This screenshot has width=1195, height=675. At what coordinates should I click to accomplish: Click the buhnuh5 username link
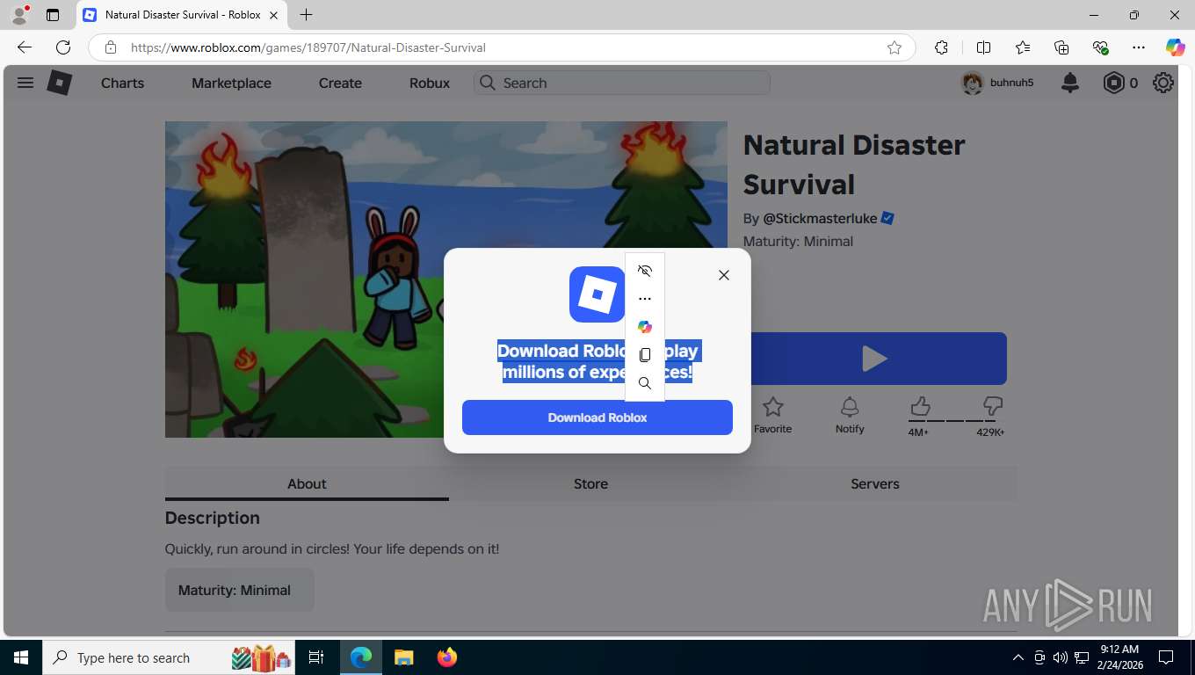pos(1011,83)
